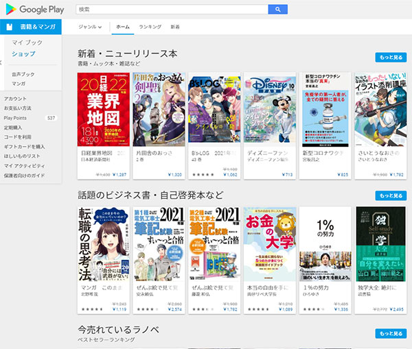The height and width of the screenshot is (349, 412).
Task: Open マイ ブック in sidebar
Action: (27, 43)
